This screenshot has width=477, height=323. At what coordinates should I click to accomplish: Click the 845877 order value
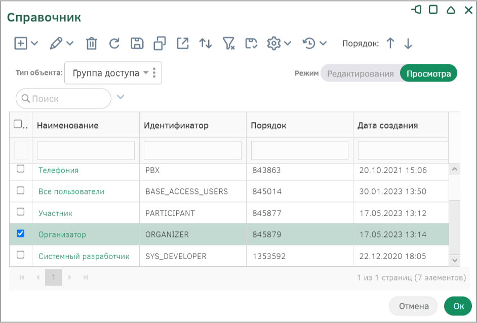[267, 213]
